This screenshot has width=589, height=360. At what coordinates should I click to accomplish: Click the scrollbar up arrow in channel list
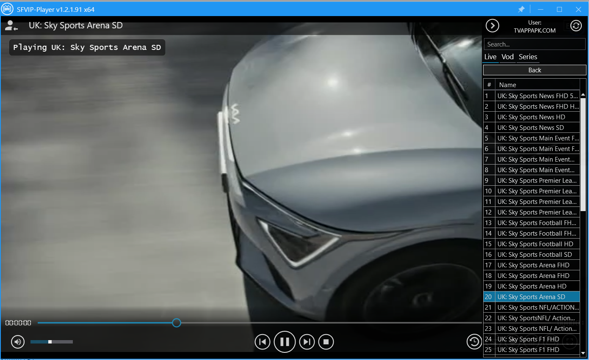click(583, 94)
